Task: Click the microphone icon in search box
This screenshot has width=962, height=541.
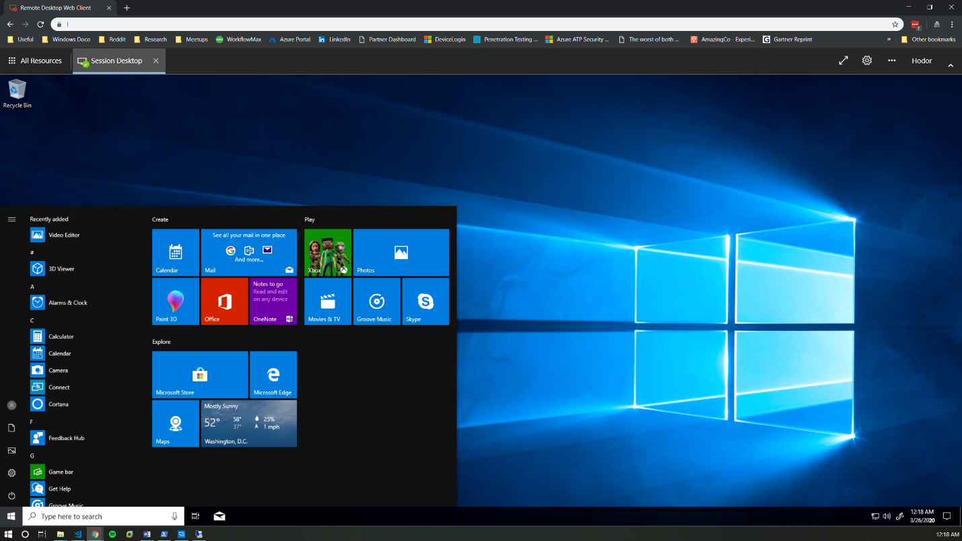Action: click(174, 516)
